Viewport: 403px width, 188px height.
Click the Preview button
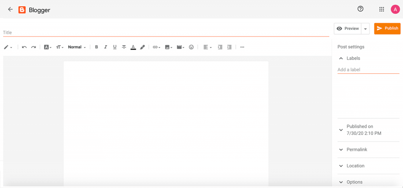point(348,29)
